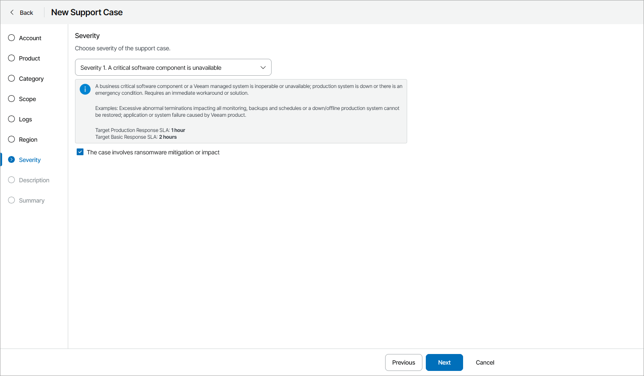Click the Region step circle icon
The width and height of the screenshot is (644, 376).
[x=11, y=139]
